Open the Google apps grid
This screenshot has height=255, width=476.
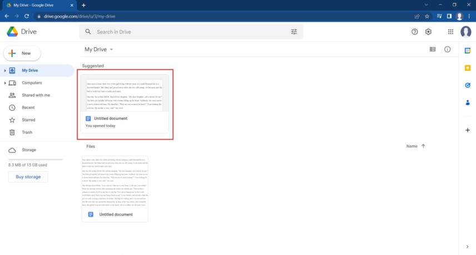tap(450, 32)
